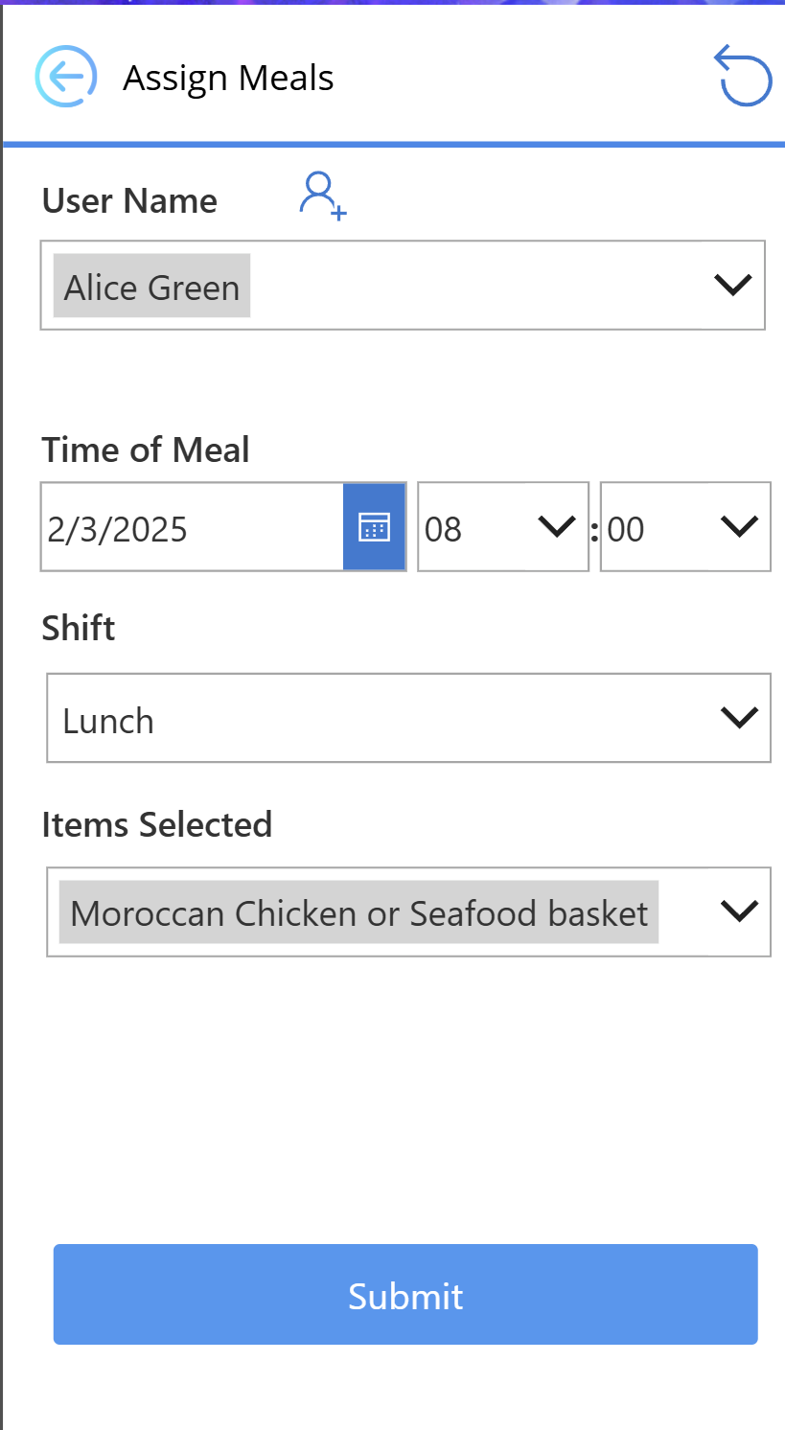Expand the User Name dropdown chevron

(733, 285)
